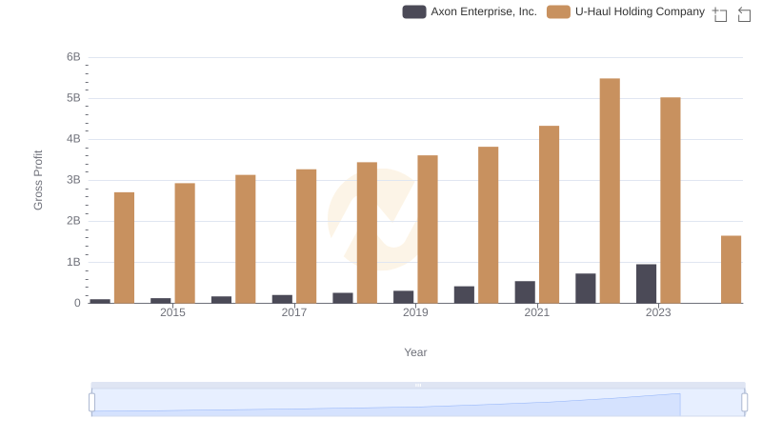
Task: Click the 2017 x-axis label
Action: pyautogui.click(x=294, y=312)
